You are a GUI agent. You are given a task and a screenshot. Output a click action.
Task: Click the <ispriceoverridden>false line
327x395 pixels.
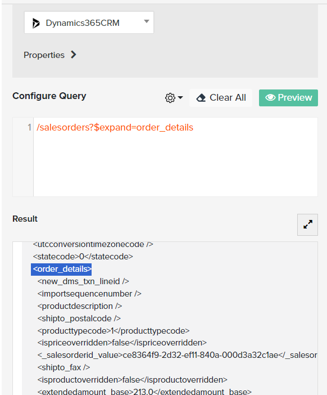pos(122,343)
